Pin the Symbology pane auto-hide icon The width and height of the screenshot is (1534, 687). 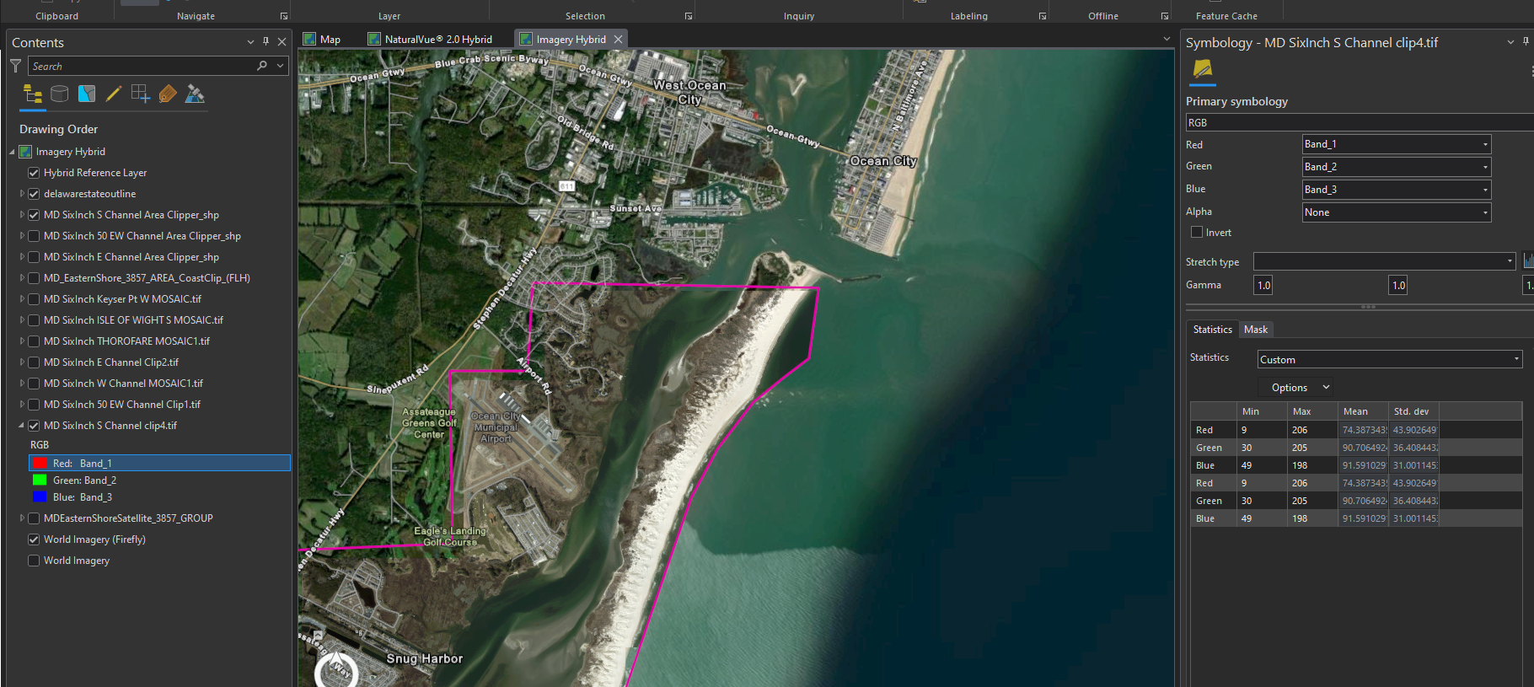tap(1526, 41)
